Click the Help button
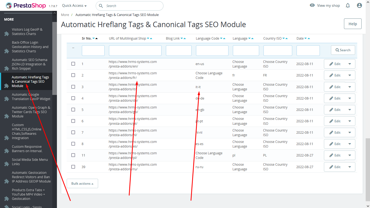370x208 pixels. click(352, 24)
